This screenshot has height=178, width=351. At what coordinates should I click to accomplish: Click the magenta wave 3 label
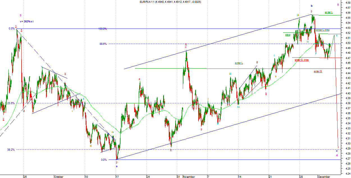tap(20, 15)
